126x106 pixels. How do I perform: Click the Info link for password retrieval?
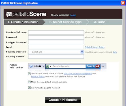coord(115,52)
